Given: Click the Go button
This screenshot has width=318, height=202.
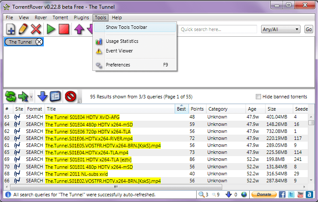Looking at the screenshot, I should (309, 29).
